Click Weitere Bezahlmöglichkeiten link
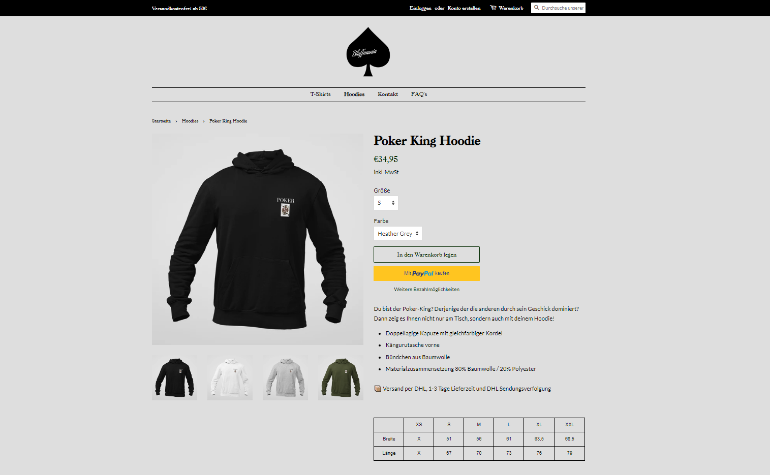Screen dimensions: 770x475 click(426, 290)
